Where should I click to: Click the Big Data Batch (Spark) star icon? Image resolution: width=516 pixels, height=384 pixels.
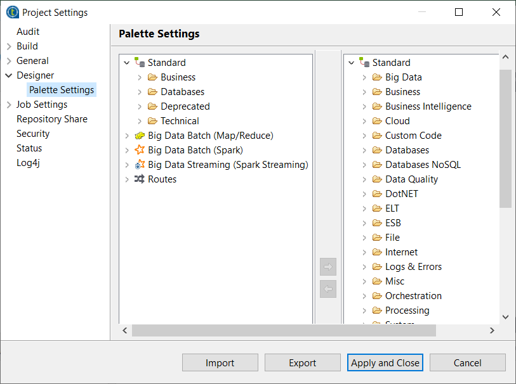pos(140,150)
